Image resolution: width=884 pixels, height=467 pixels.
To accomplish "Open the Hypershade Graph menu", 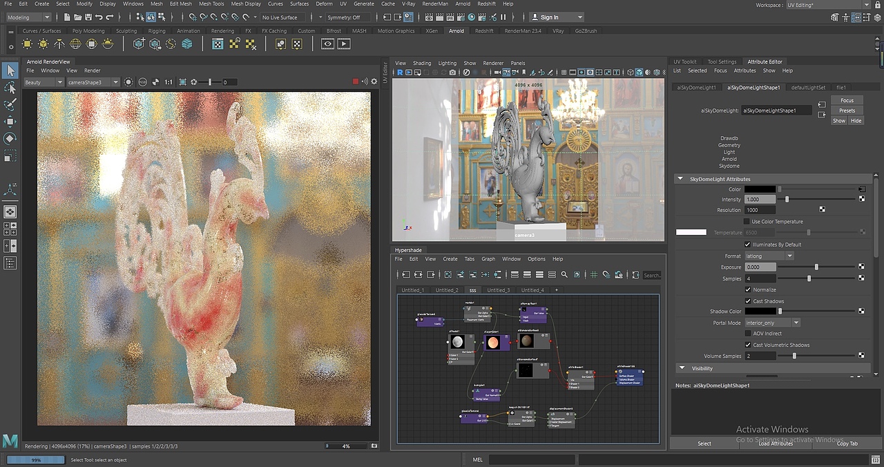I will click(x=488, y=259).
